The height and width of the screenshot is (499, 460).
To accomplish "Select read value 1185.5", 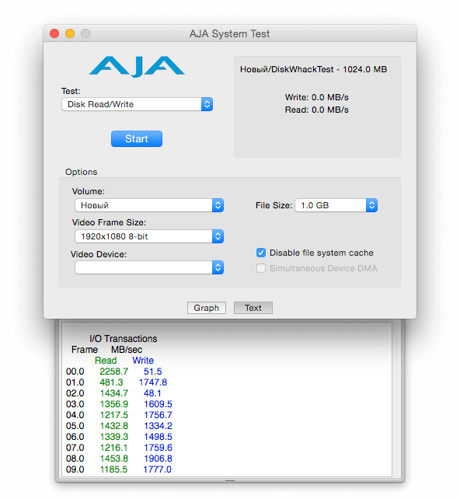I will click(x=113, y=469).
